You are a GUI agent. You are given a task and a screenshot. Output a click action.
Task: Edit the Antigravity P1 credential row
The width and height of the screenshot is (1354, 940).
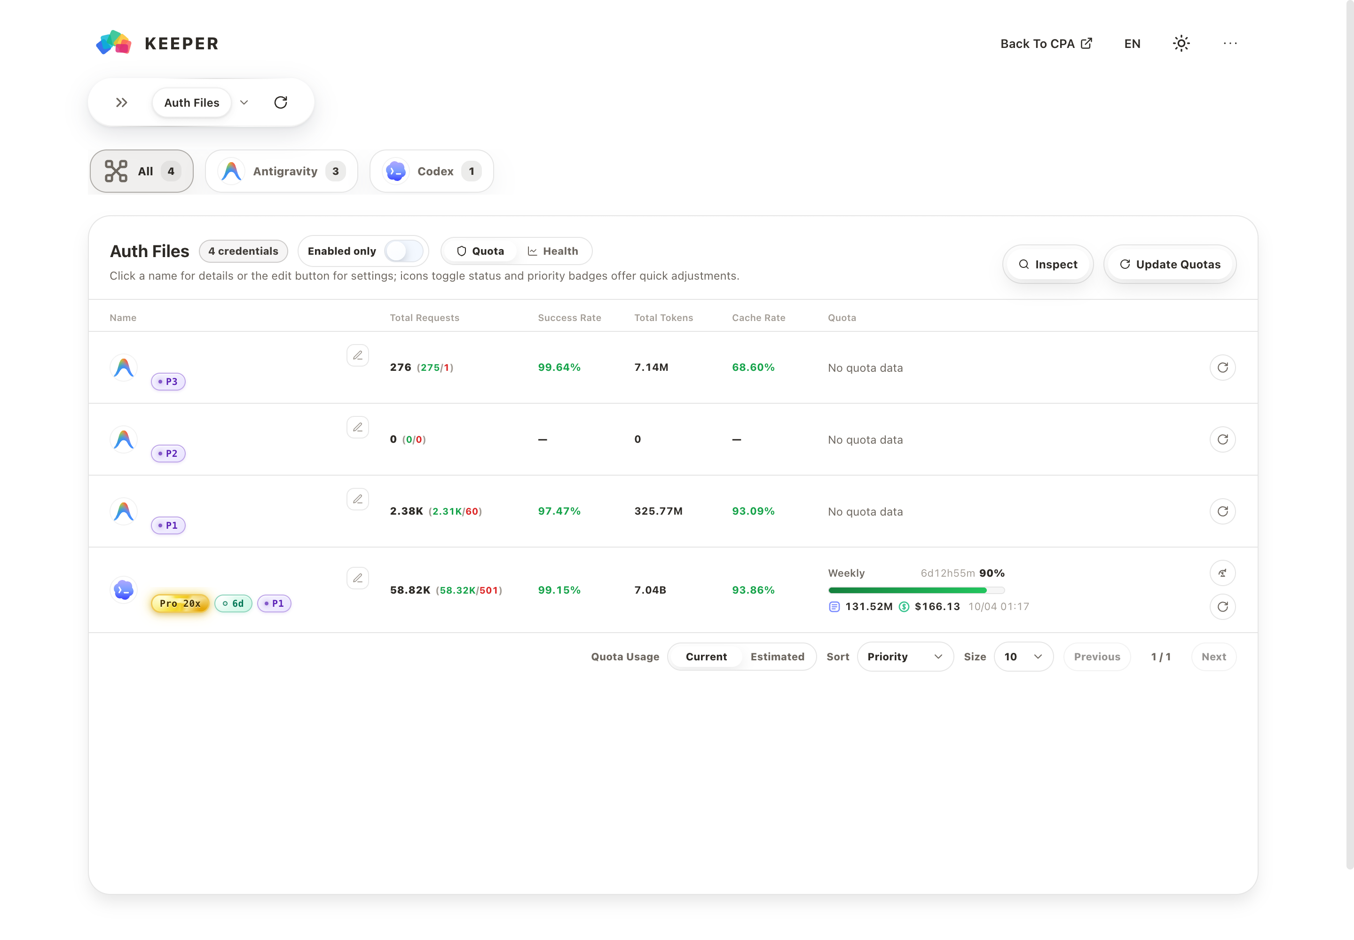(358, 499)
